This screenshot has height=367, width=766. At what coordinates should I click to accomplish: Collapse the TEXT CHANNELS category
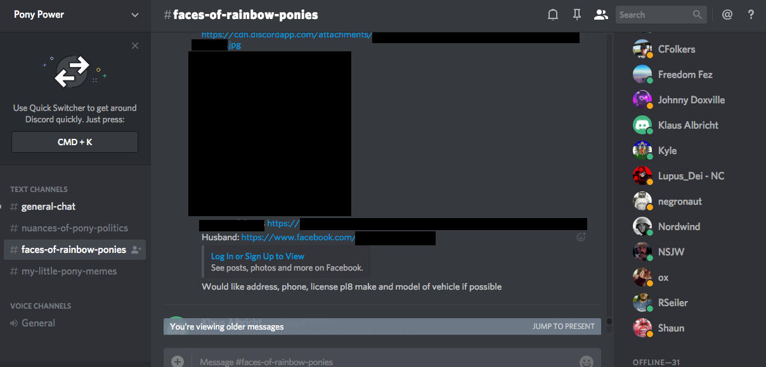(x=39, y=189)
